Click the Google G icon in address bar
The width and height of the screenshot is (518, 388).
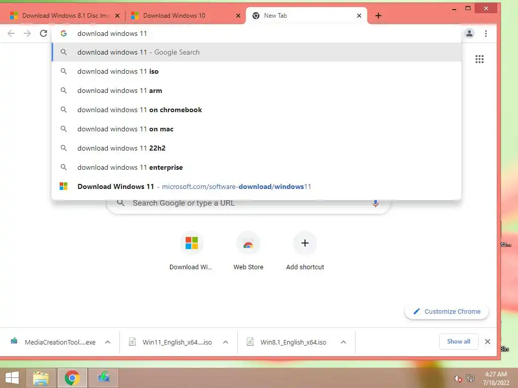pos(64,33)
